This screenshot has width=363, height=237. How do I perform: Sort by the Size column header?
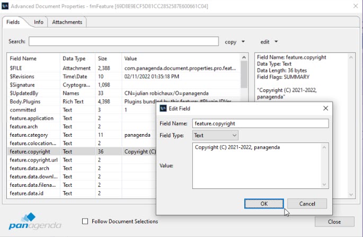click(x=108, y=59)
